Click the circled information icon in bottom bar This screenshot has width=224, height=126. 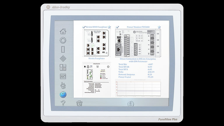(x=131, y=104)
